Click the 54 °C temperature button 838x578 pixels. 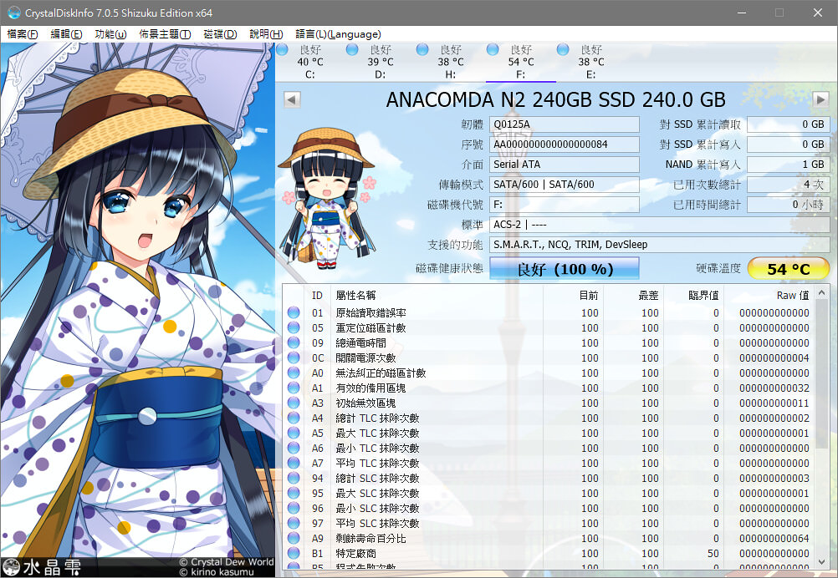click(x=789, y=268)
